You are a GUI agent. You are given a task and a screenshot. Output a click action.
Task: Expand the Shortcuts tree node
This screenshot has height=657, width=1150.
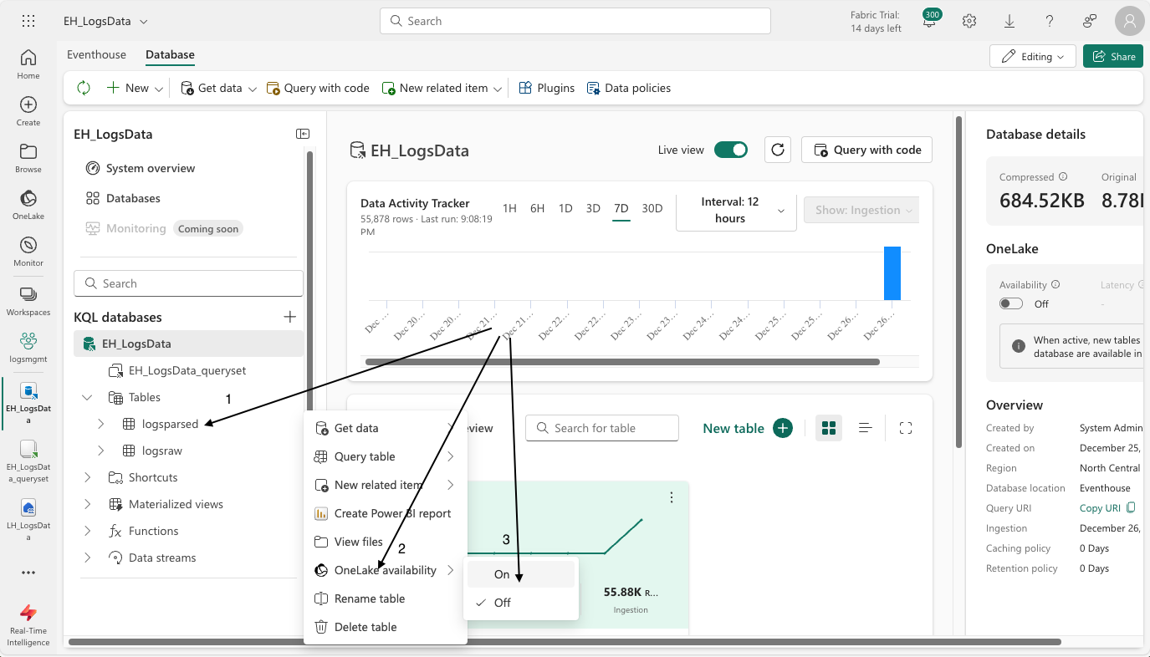click(x=88, y=477)
